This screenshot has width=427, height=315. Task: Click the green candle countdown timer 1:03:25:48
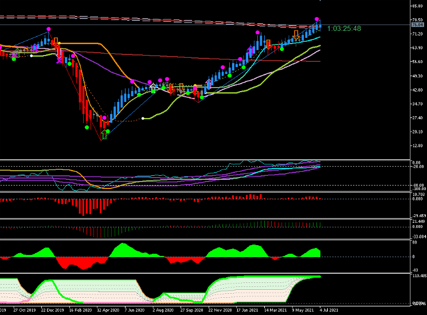(x=344, y=29)
